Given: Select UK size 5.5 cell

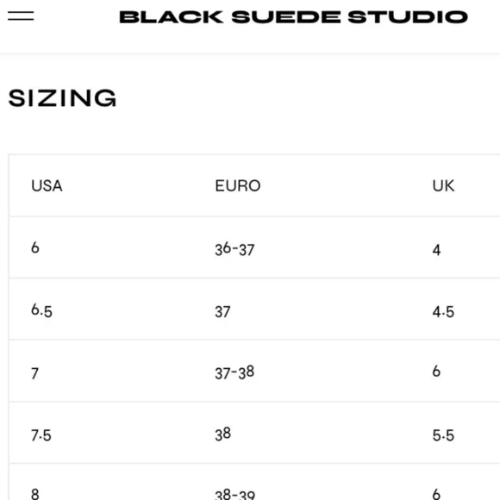Looking at the screenshot, I should pos(443,435).
